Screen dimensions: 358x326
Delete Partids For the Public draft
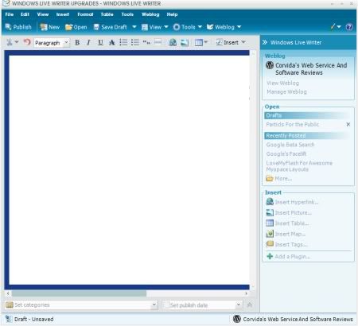(348, 124)
